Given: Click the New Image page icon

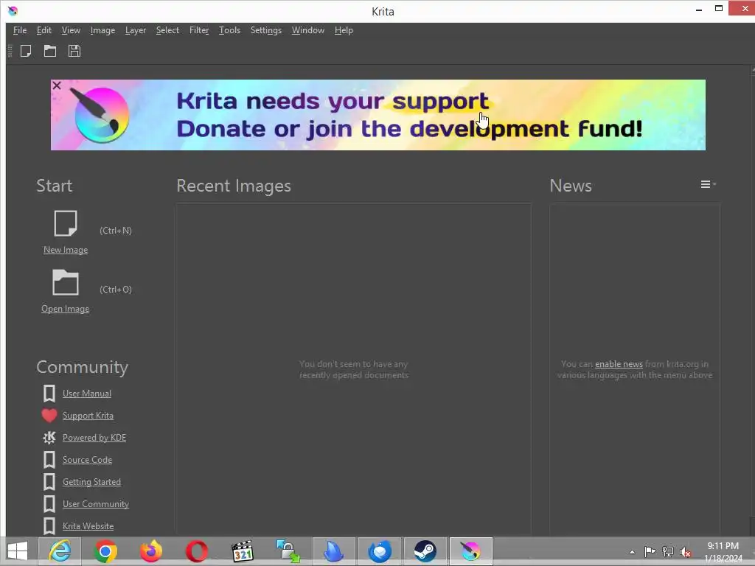Looking at the screenshot, I should point(66,223).
